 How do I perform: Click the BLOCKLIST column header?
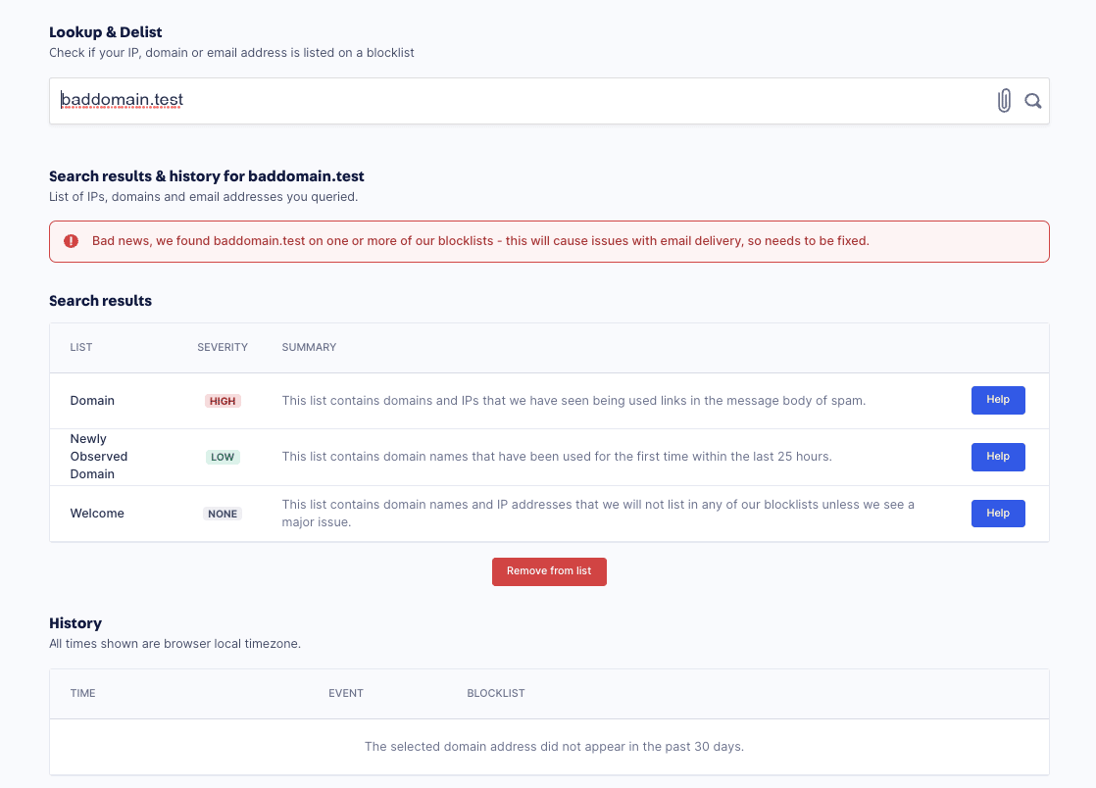click(496, 693)
